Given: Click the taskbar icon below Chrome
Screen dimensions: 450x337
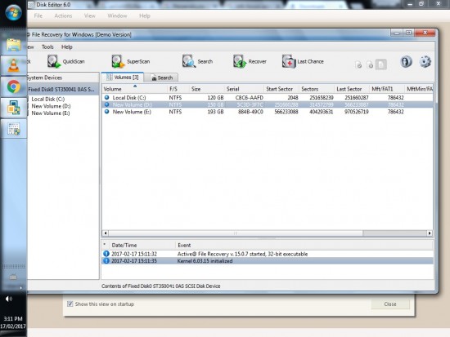Looking at the screenshot, I should (x=13, y=108).
